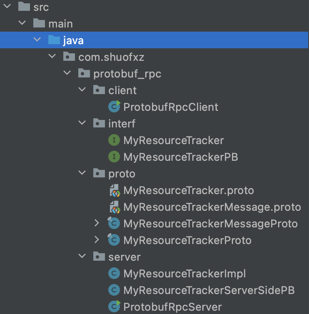Click the interface icon of MyResourceTrackerPB
The width and height of the screenshot is (309, 314).
tap(114, 157)
